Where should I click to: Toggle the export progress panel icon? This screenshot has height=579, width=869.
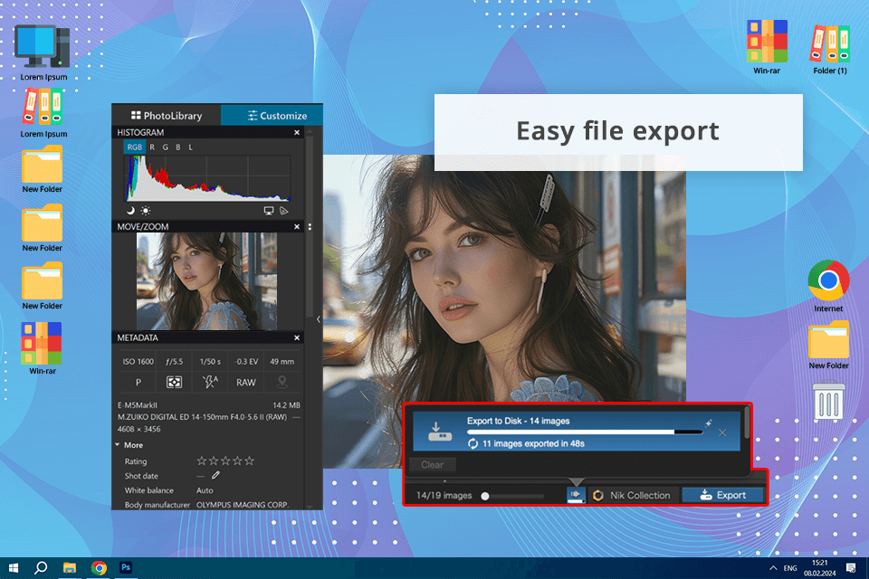point(576,495)
